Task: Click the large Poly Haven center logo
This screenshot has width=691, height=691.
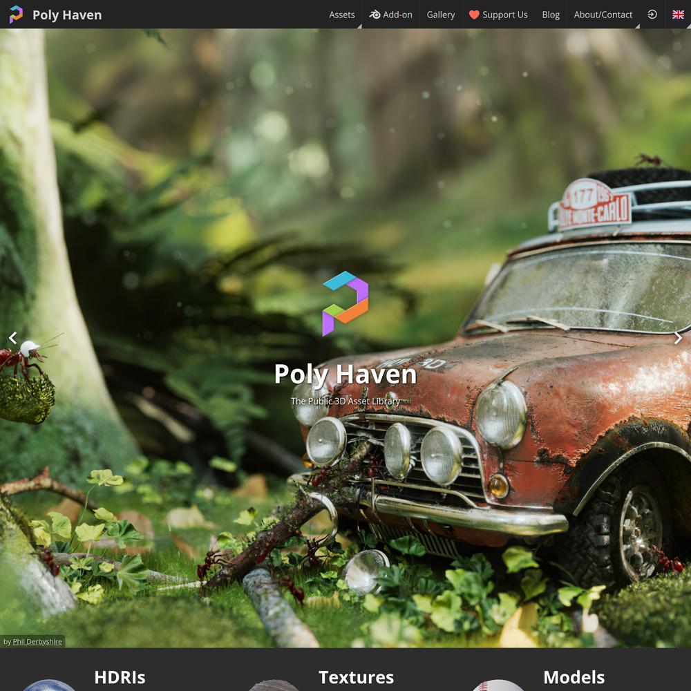Action: click(345, 303)
